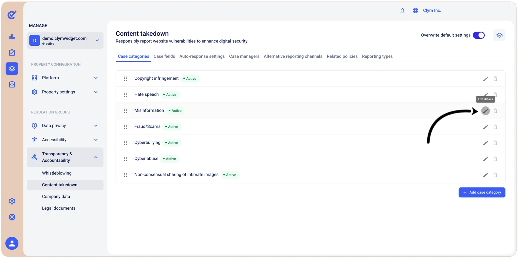The width and height of the screenshot is (518, 258).
Task: Select Content takedown in sidebar
Action: click(65, 185)
